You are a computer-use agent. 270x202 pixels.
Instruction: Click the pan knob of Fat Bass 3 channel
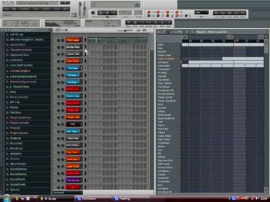point(58,82)
